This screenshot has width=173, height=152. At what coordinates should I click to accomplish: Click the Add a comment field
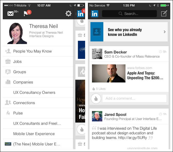[x=134, y=98]
